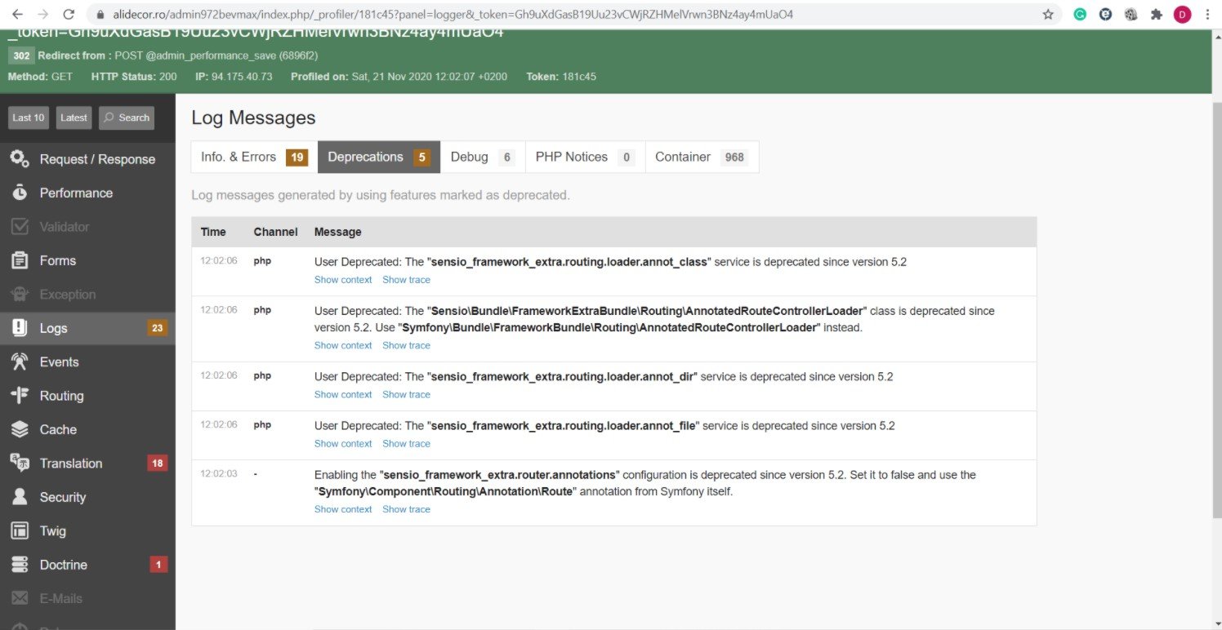Click the Performance stopwatch icon

click(20, 193)
